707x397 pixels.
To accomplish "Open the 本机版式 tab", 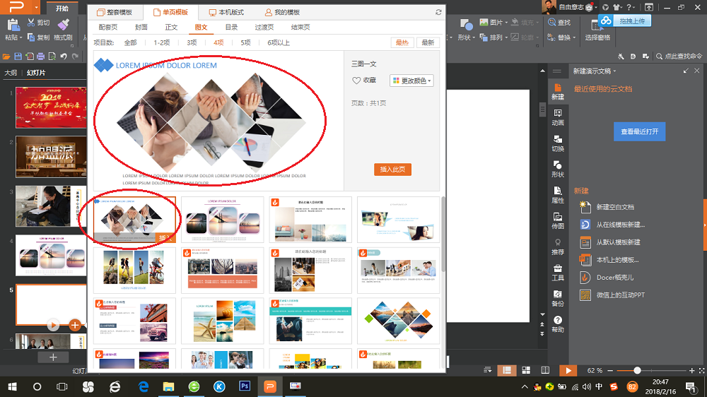I will coord(226,12).
